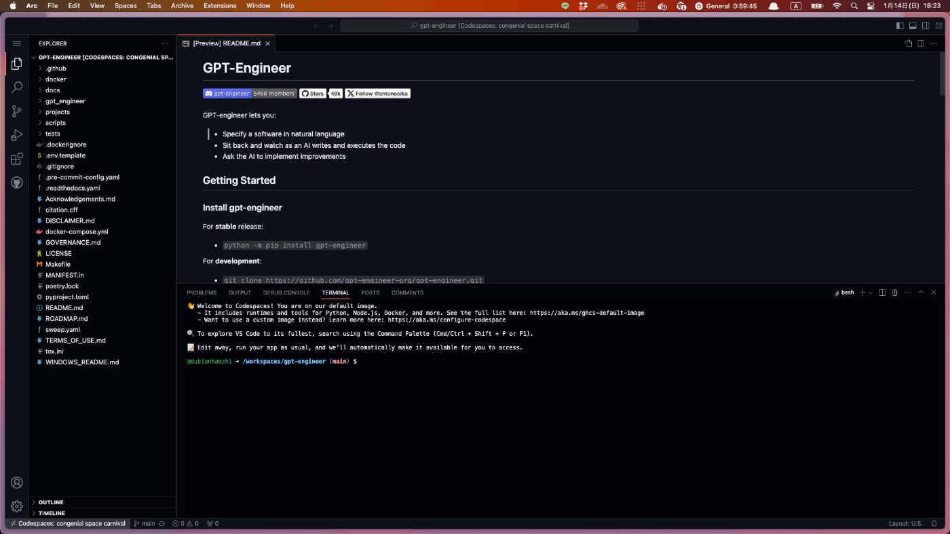950x534 pixels.
Task: Open the Run and Debug view
Action: tap(17, 135)
